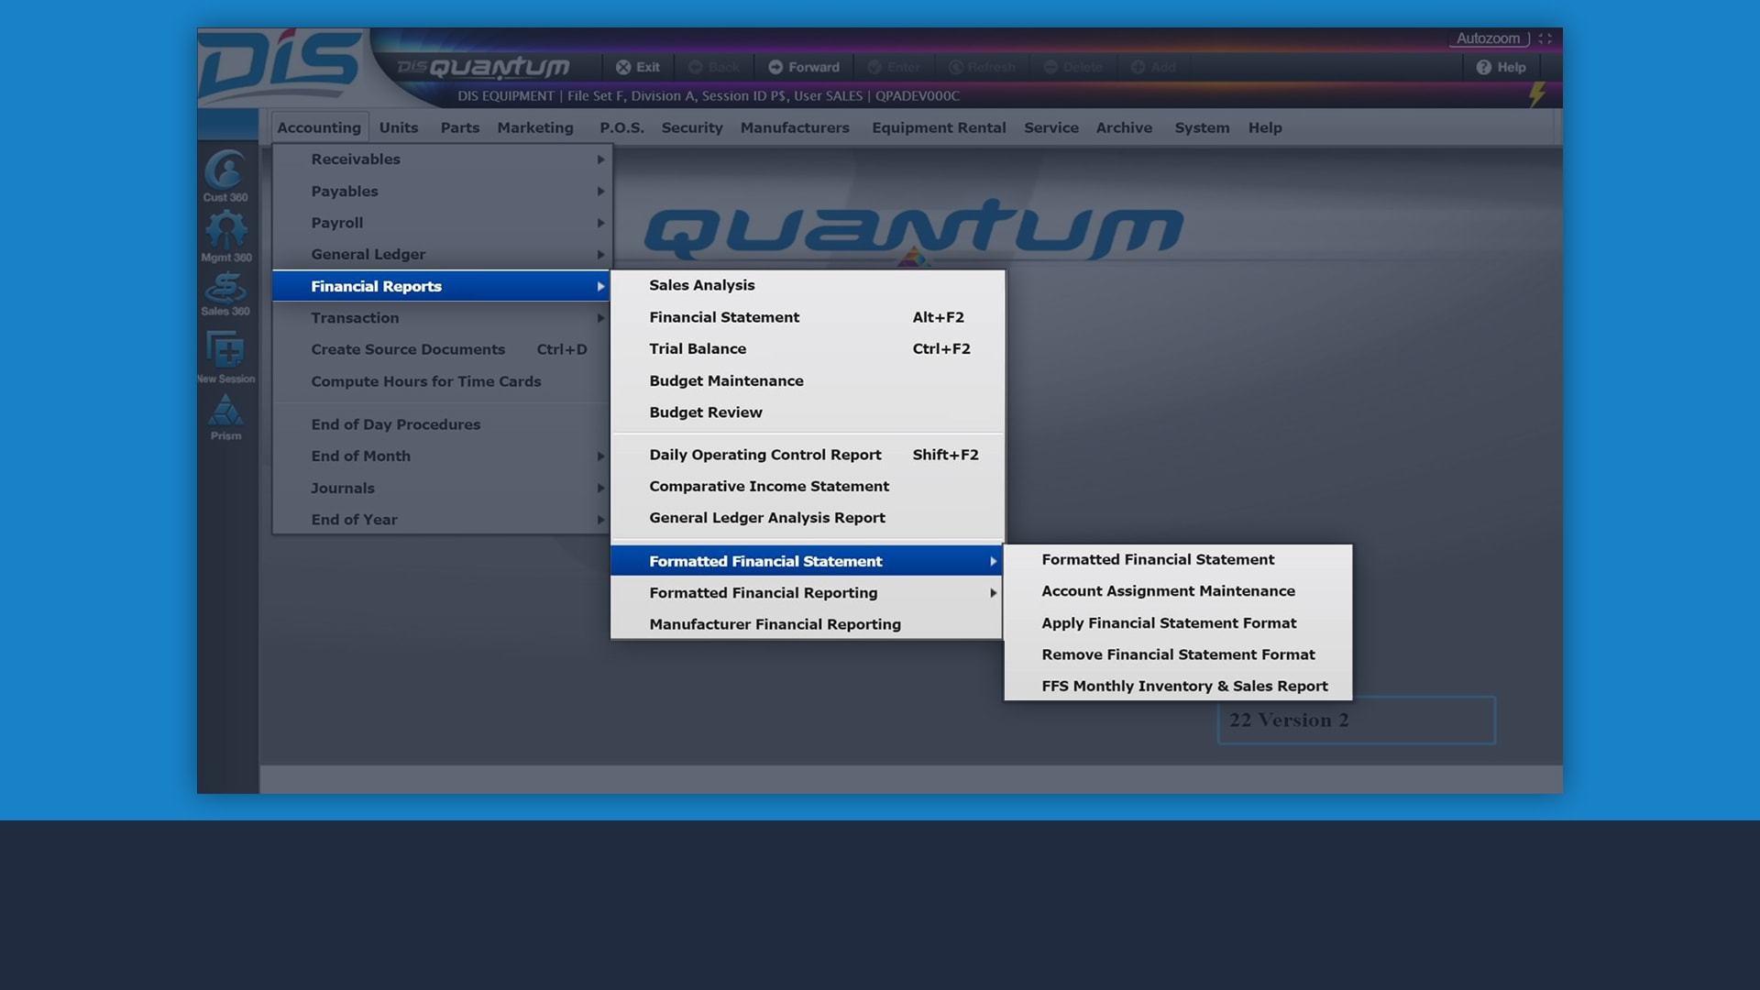Open the Sales 360 sidebar icon
Screen dimensions: 1760x990
click(x=225, y=295)
